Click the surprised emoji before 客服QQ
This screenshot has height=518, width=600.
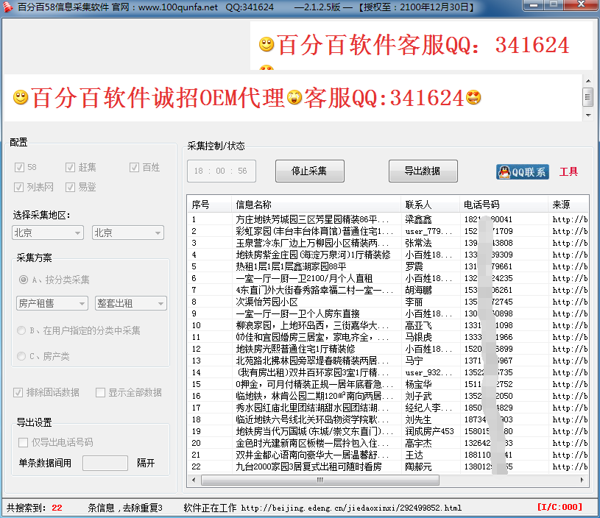tap(294, 97)
